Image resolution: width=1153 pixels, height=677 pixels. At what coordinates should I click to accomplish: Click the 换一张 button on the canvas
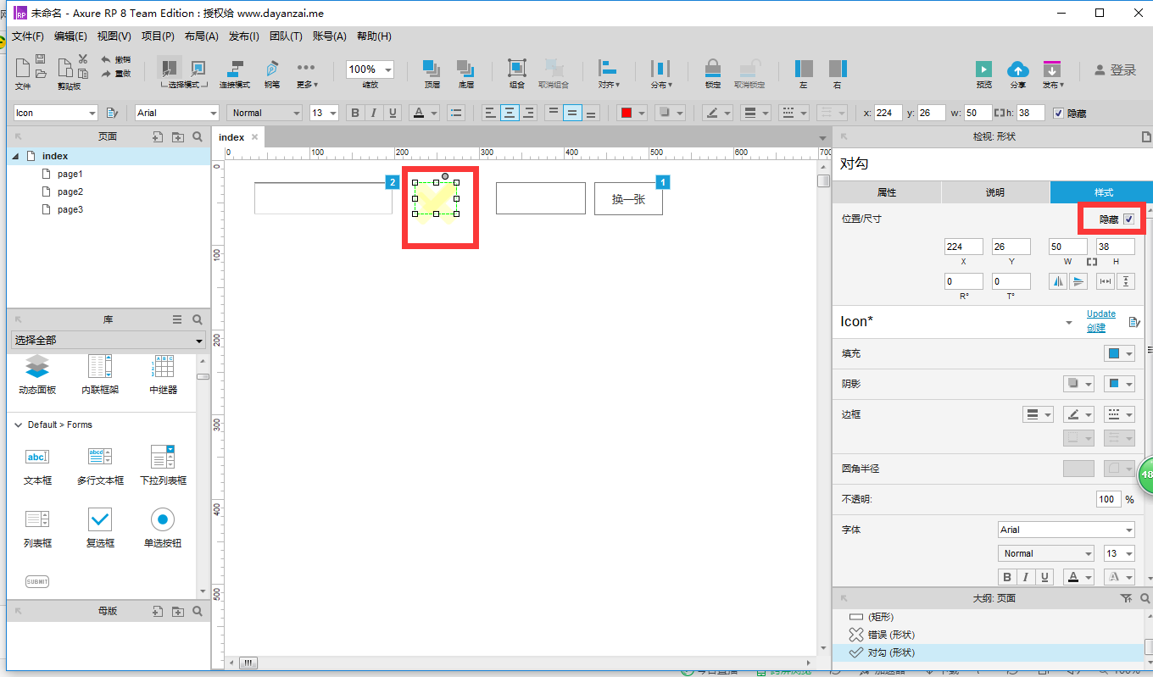pos(628,199)
